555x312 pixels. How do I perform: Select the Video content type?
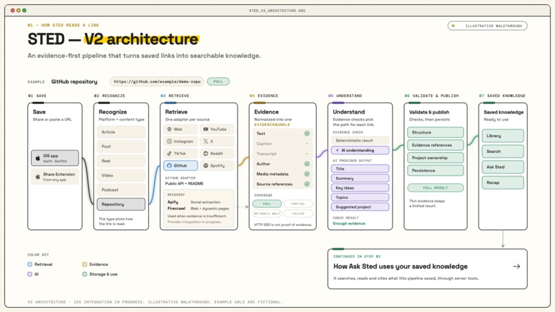121,176
